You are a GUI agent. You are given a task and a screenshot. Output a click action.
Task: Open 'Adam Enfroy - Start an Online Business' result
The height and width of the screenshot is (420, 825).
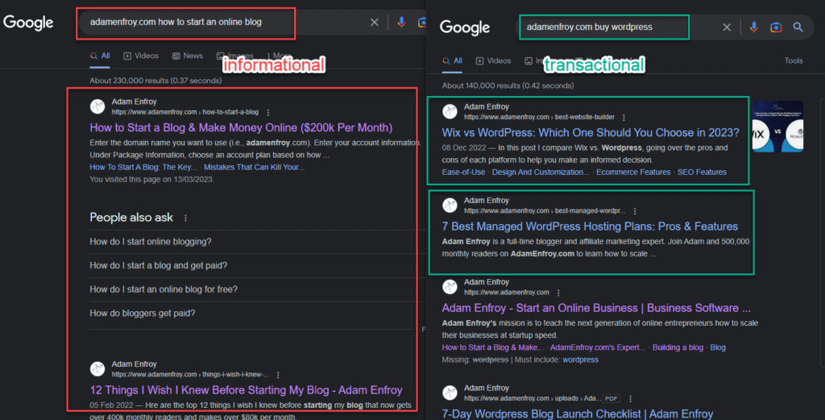pyautogui.click(x=596, y=309)
